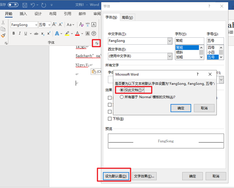Click the Format Painter brush icon

[3, 35]
